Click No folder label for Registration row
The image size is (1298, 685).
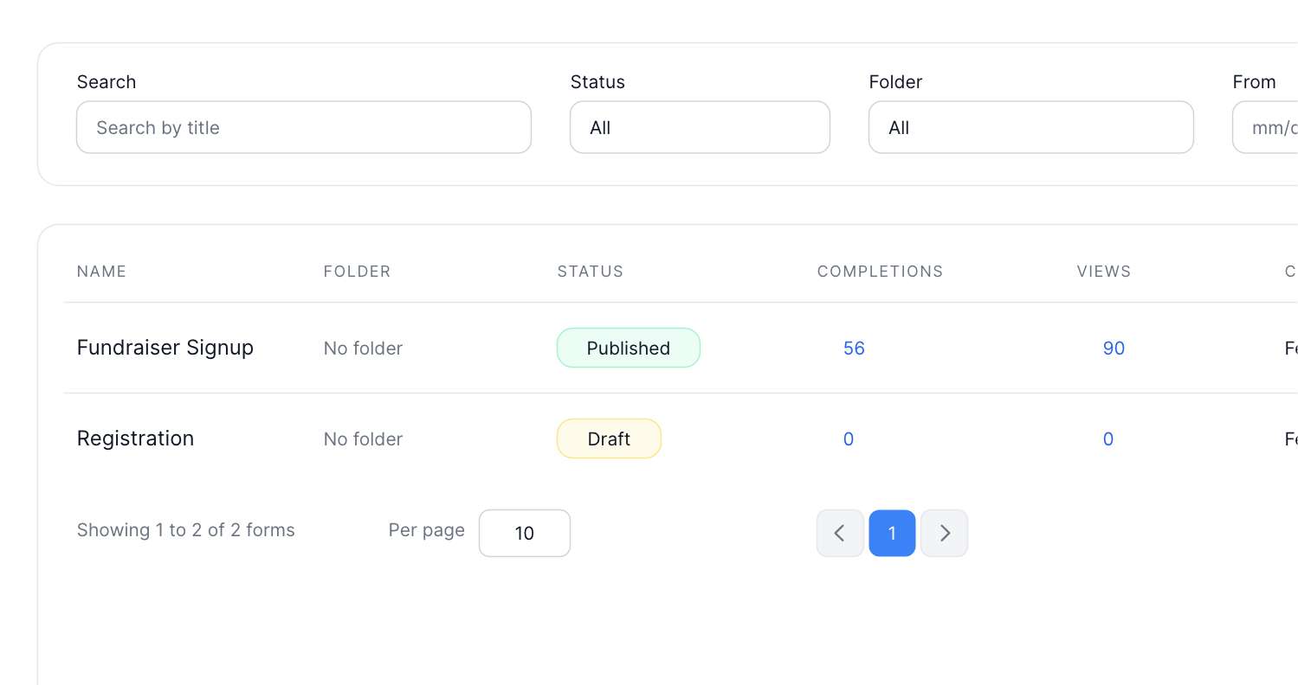point(362,439)
